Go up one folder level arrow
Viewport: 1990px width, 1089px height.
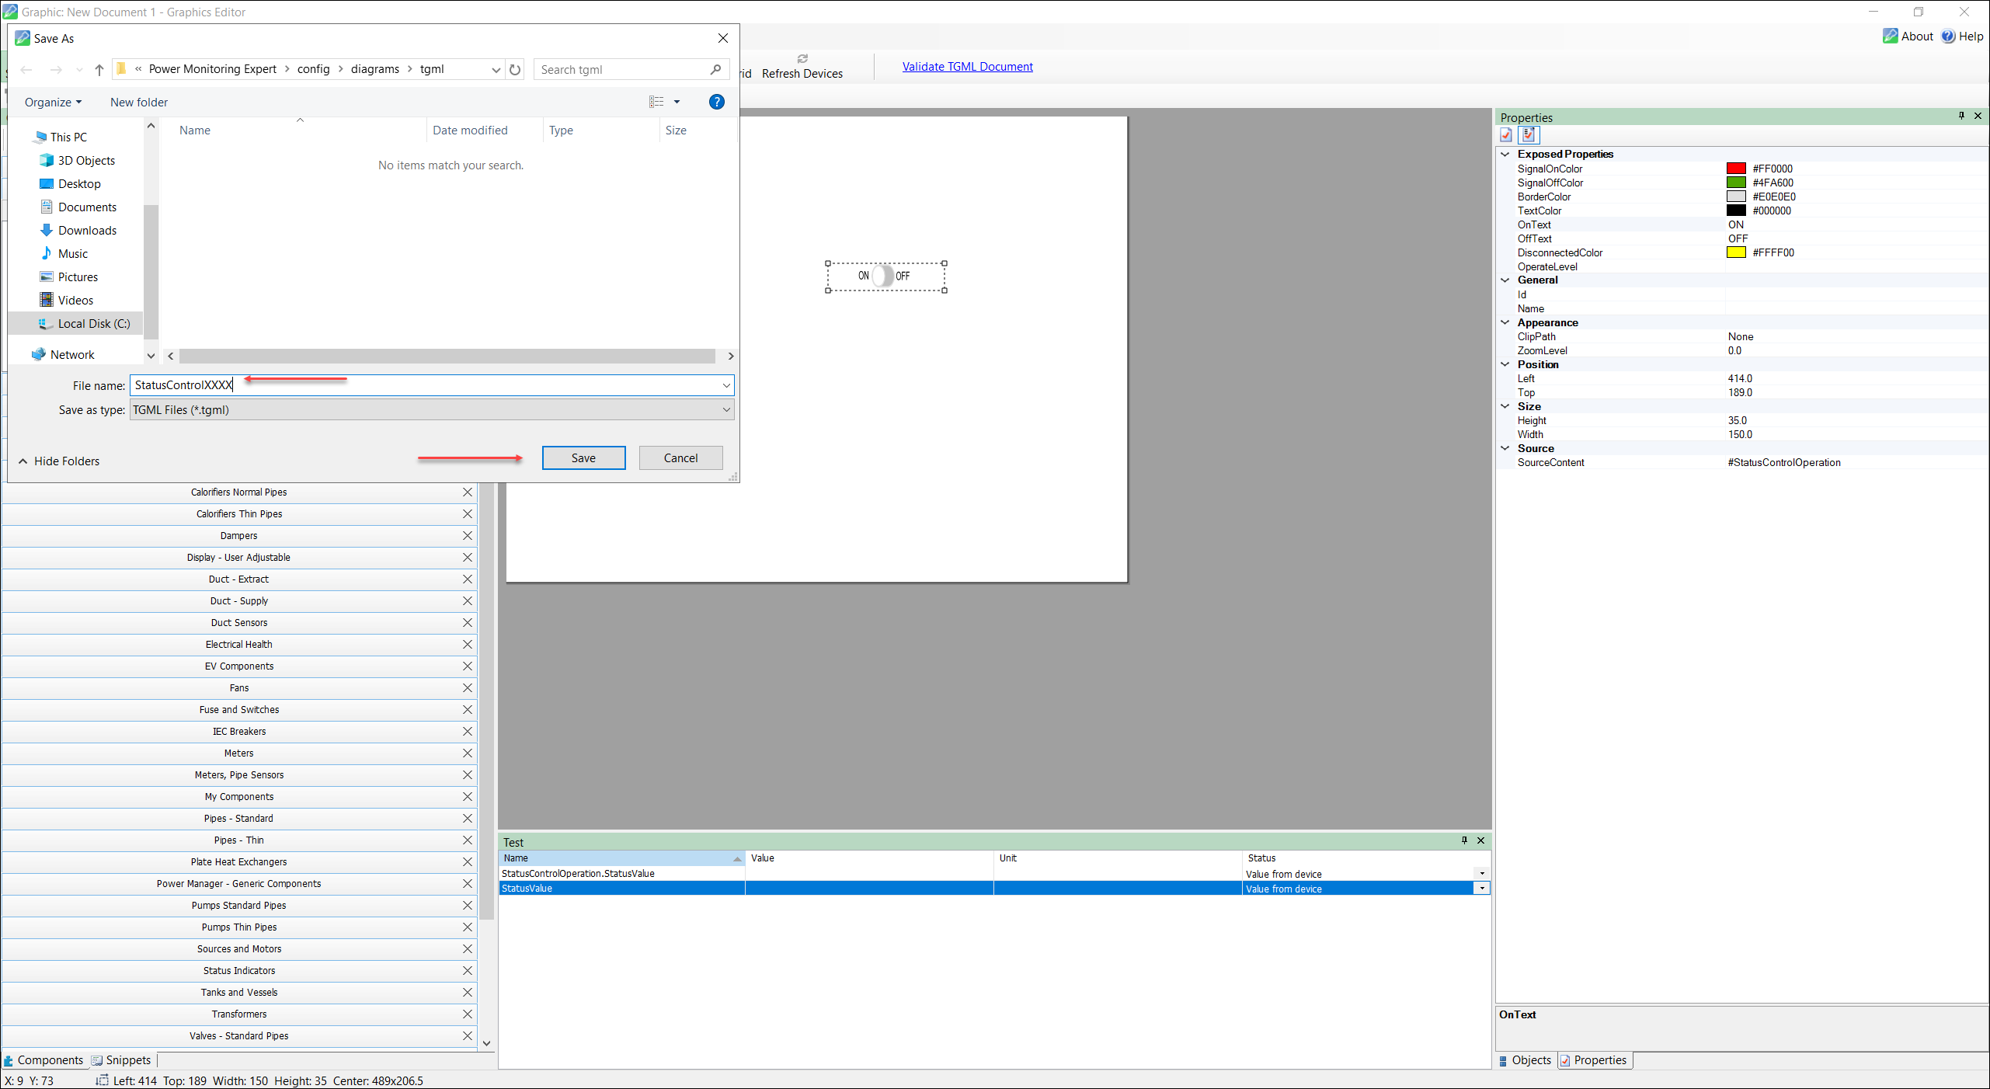[x=99, y=69]
